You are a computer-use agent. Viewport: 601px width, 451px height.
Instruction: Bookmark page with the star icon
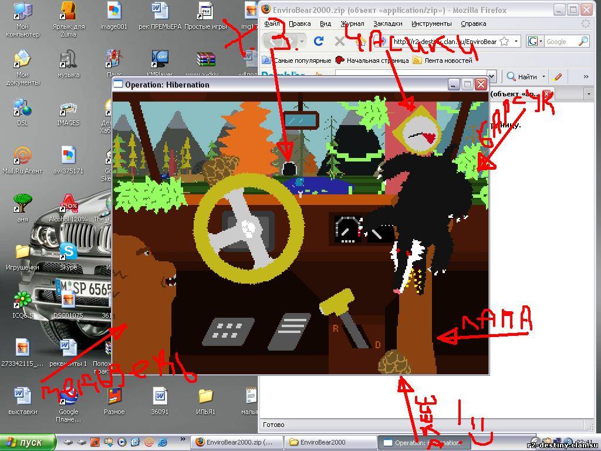[504, 42]
